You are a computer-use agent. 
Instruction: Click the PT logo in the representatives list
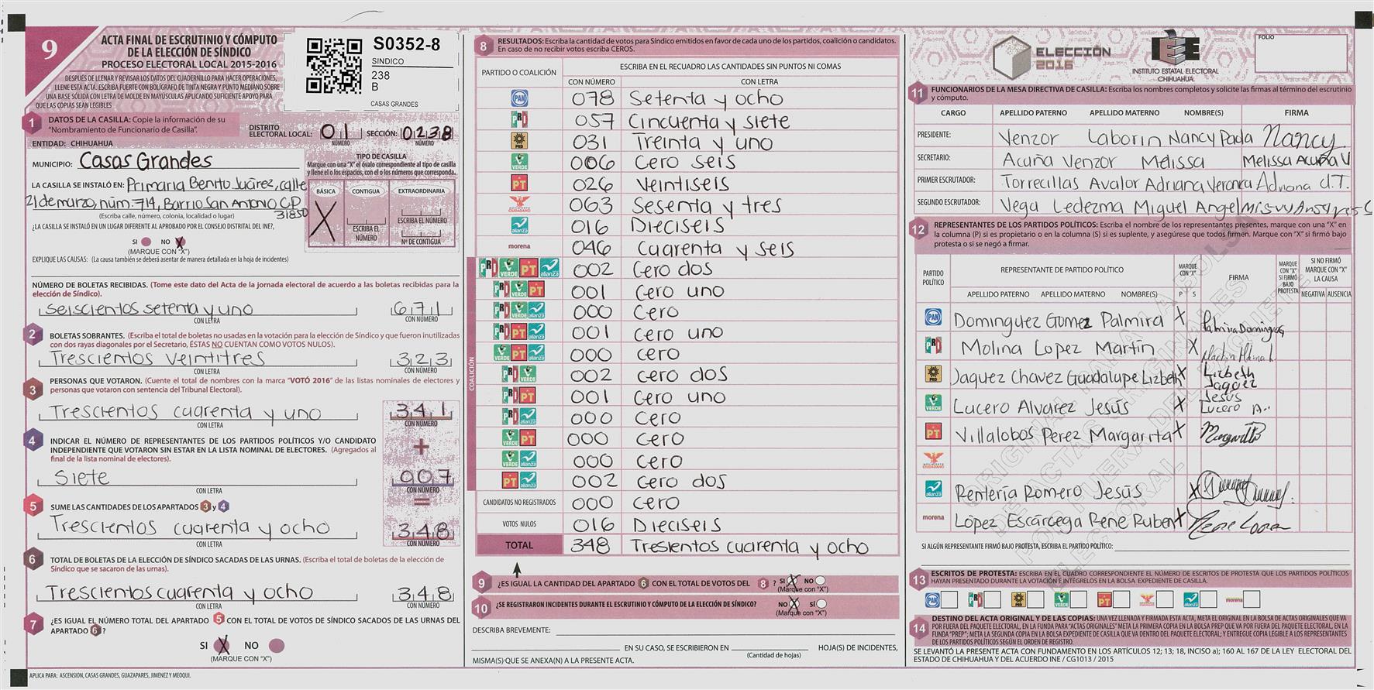933,432
